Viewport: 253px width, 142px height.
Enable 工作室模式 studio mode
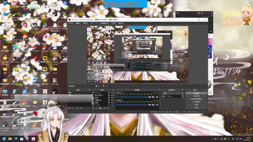click(196, 102)
